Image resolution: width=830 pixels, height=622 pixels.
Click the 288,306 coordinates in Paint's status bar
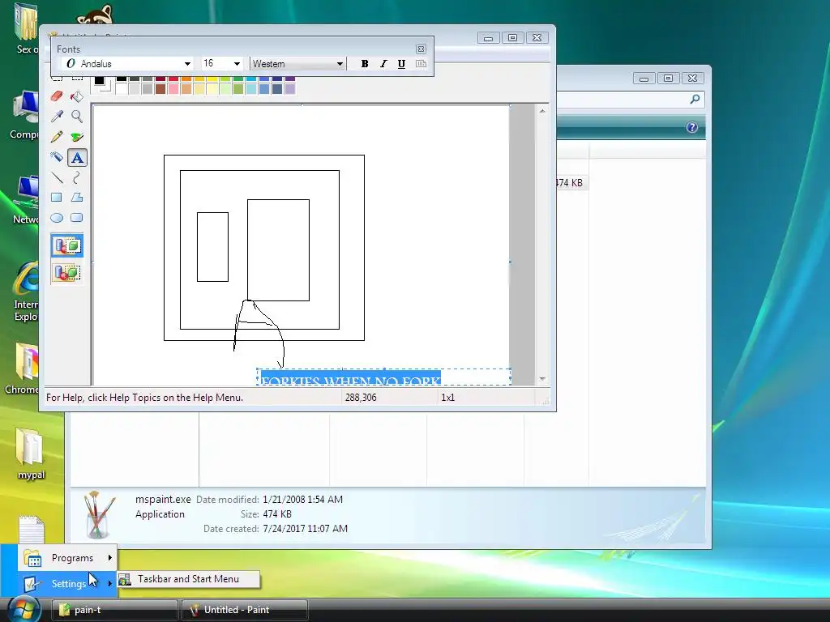(x=361, y=397)
